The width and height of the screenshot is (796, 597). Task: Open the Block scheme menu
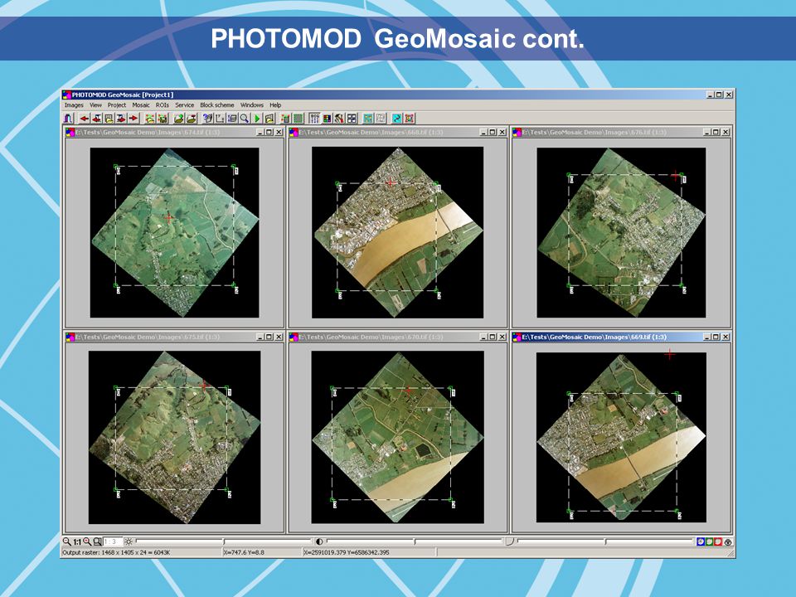[217, 105]
